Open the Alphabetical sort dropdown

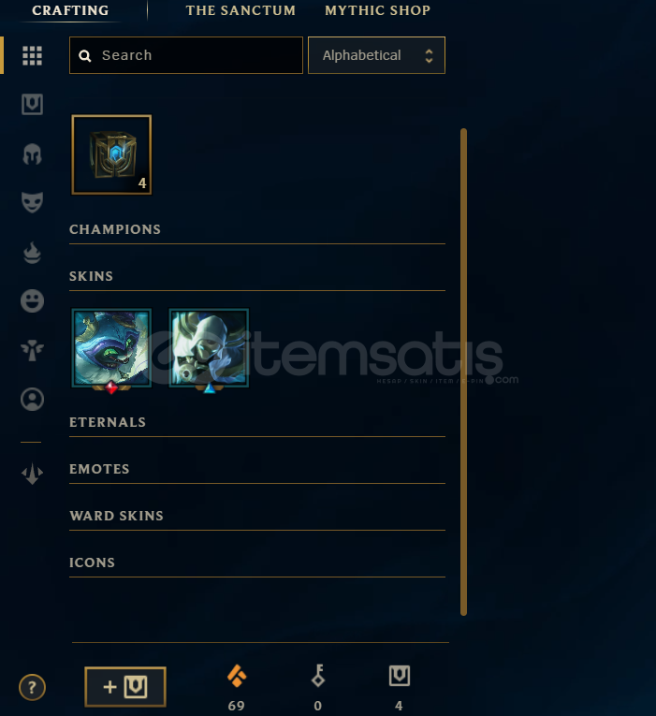[x=376, y=55]
